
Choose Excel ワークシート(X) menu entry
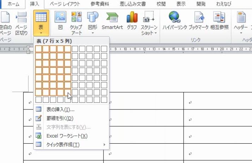(71, 136)
